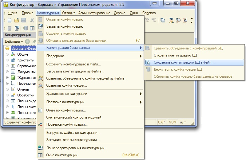This screenshot has height=160, width=246.
Task: Open the keyboard language ru dropdown in status bar
Action: (x=183, y=122)
